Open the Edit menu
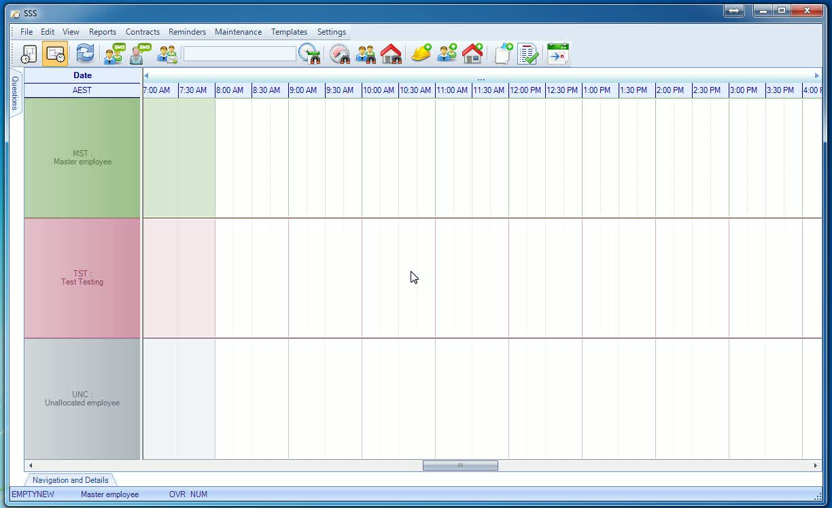 48,32
